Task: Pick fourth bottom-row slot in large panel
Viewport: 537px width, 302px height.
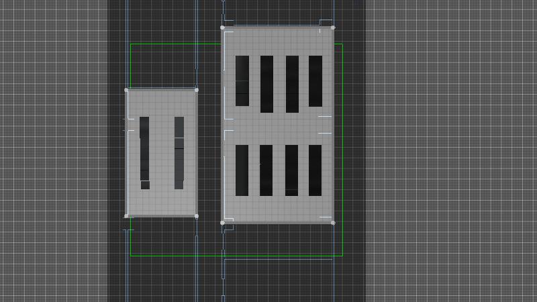Action: [x=315, y=170]
